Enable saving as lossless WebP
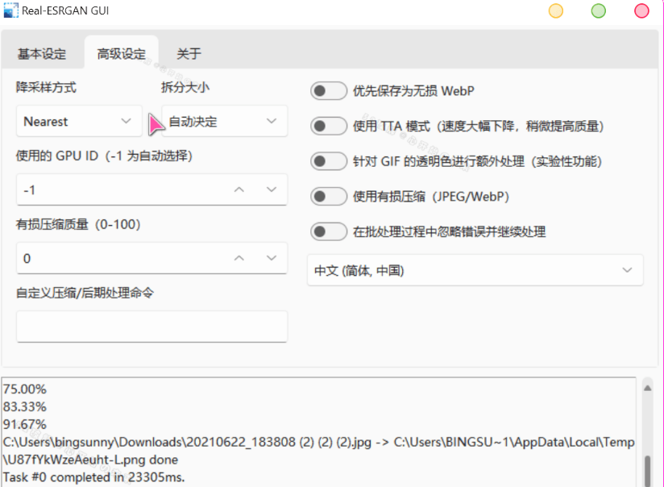This screenshot has width=664, height=487. tap(329, 90)
